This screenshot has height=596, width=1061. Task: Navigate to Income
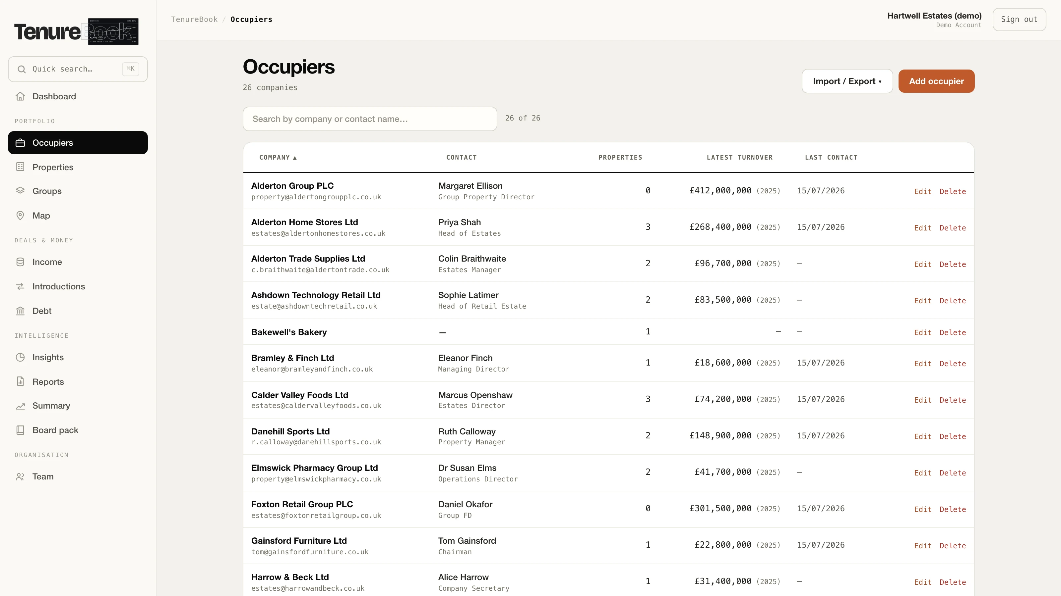[78, 262]
